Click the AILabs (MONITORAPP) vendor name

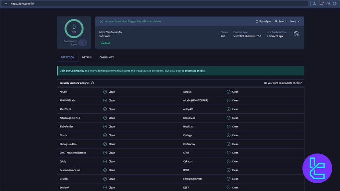[x=196, y=101]
